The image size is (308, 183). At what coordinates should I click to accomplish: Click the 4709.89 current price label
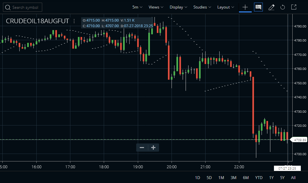tap(299, 140)
